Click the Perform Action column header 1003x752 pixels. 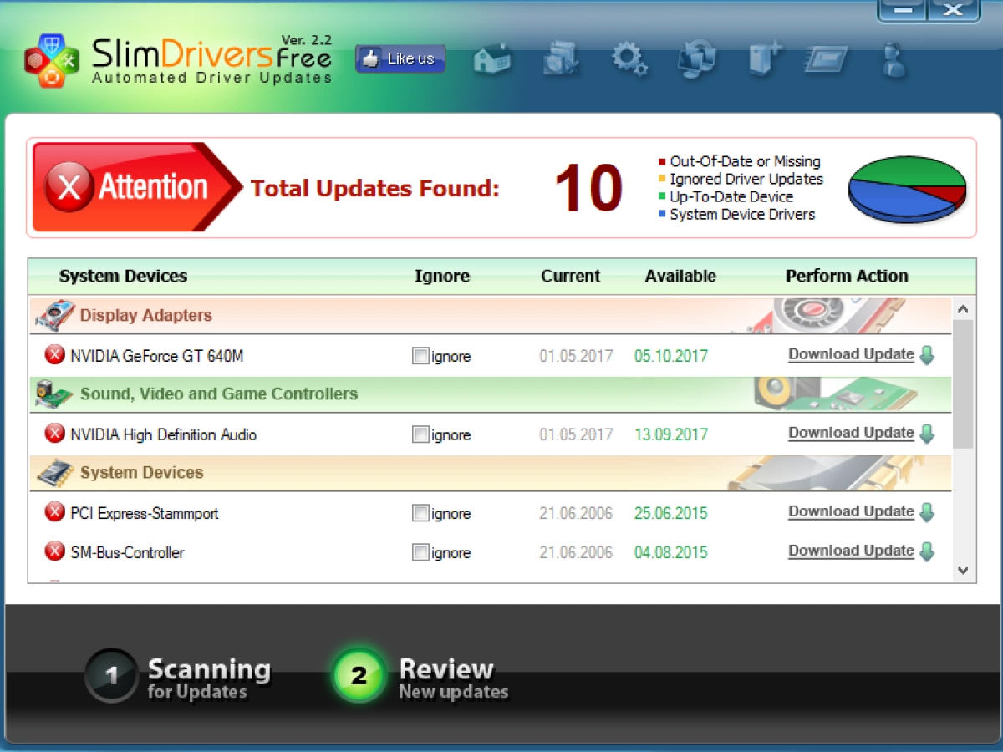(x=847, y=276)
